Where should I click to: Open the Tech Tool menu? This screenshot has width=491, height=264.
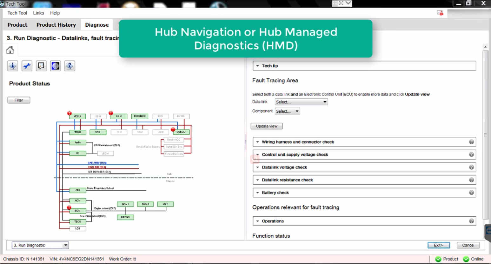(x=17, y=13)
